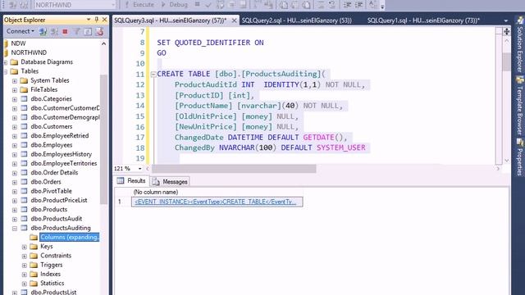Click GETDATE in the query editor
Viewport: 525px width, 295px height.
(x=318, y=138)
